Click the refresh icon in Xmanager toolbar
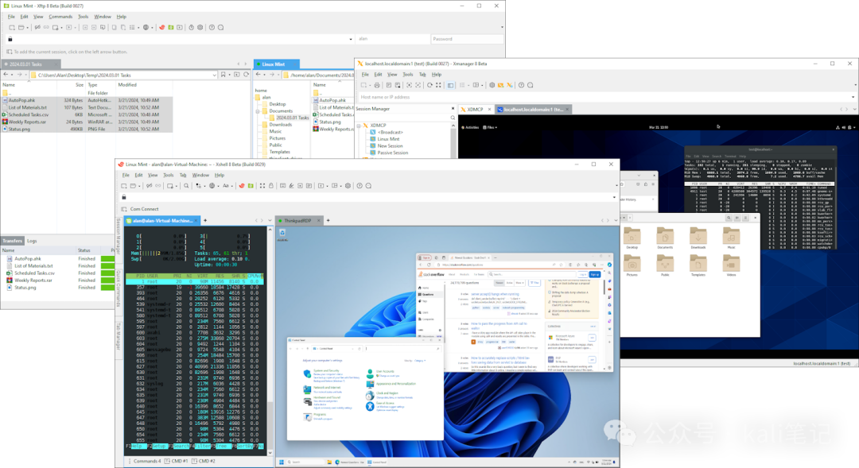Image resolution: width=859 pixels, height=468 pixels. point(429,85)
